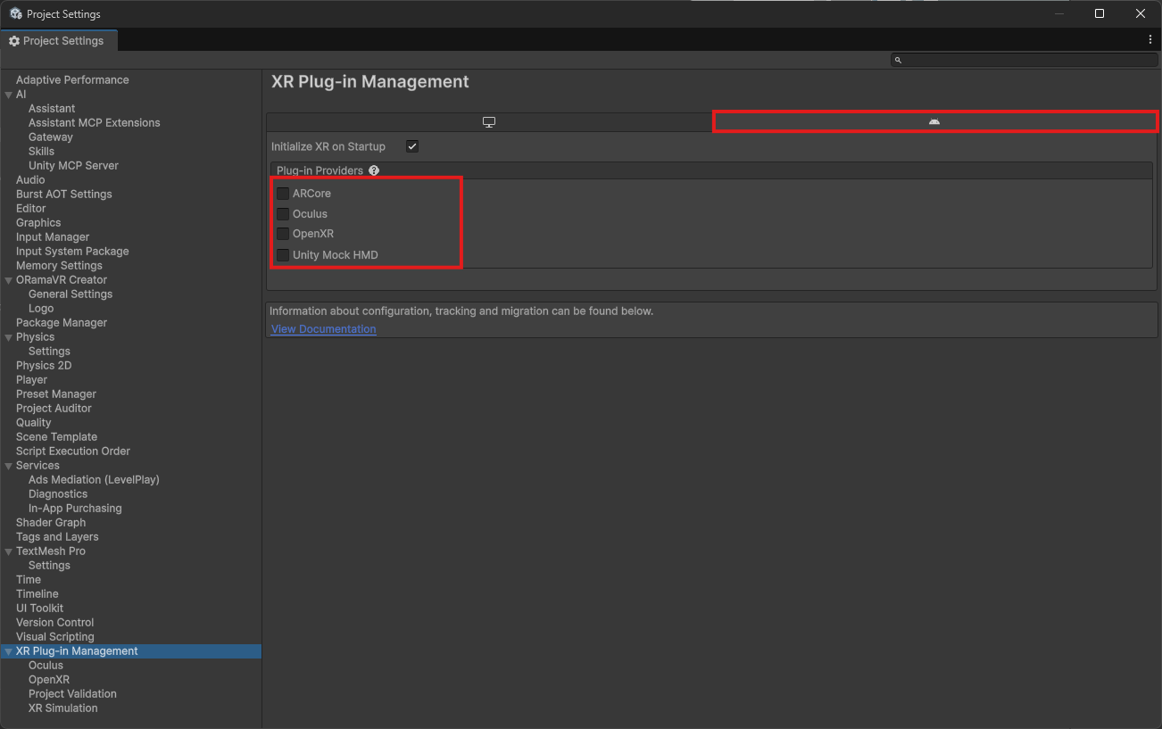Viewport: 1162px width, 729px height.
Task: Select UI Toolkit
Action: coord(40,609)
